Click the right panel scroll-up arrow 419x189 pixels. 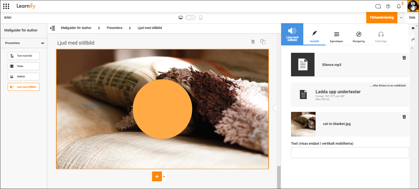click(x=412, y=48)
